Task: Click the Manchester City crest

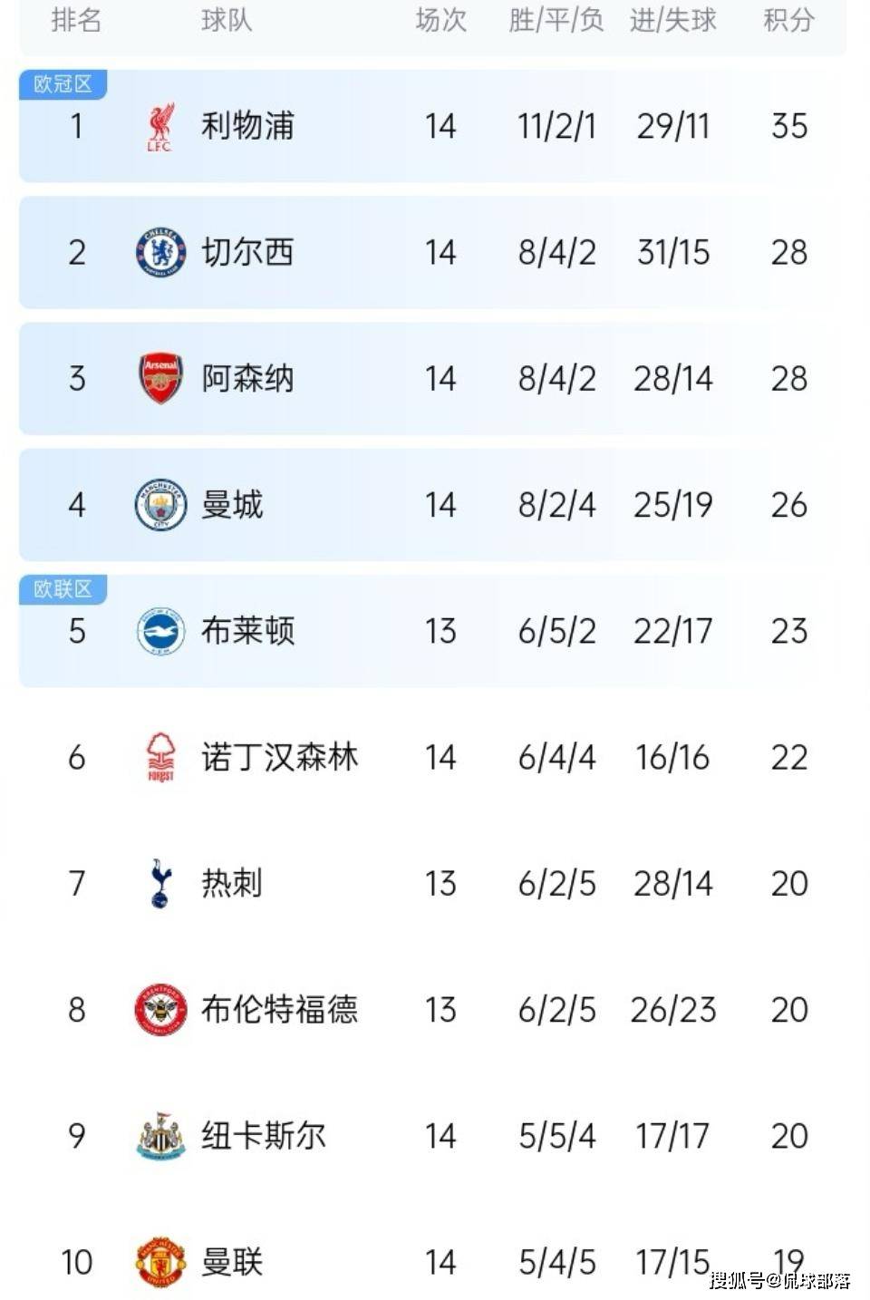Action: click(160, 505)
